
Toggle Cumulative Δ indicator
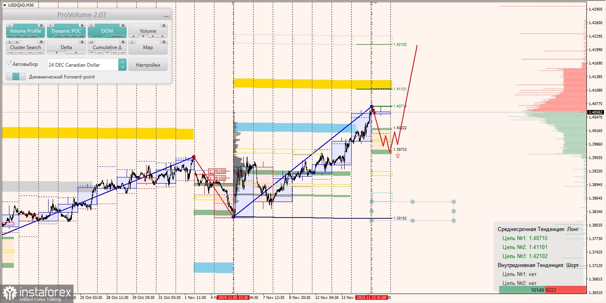click(107, 47)
